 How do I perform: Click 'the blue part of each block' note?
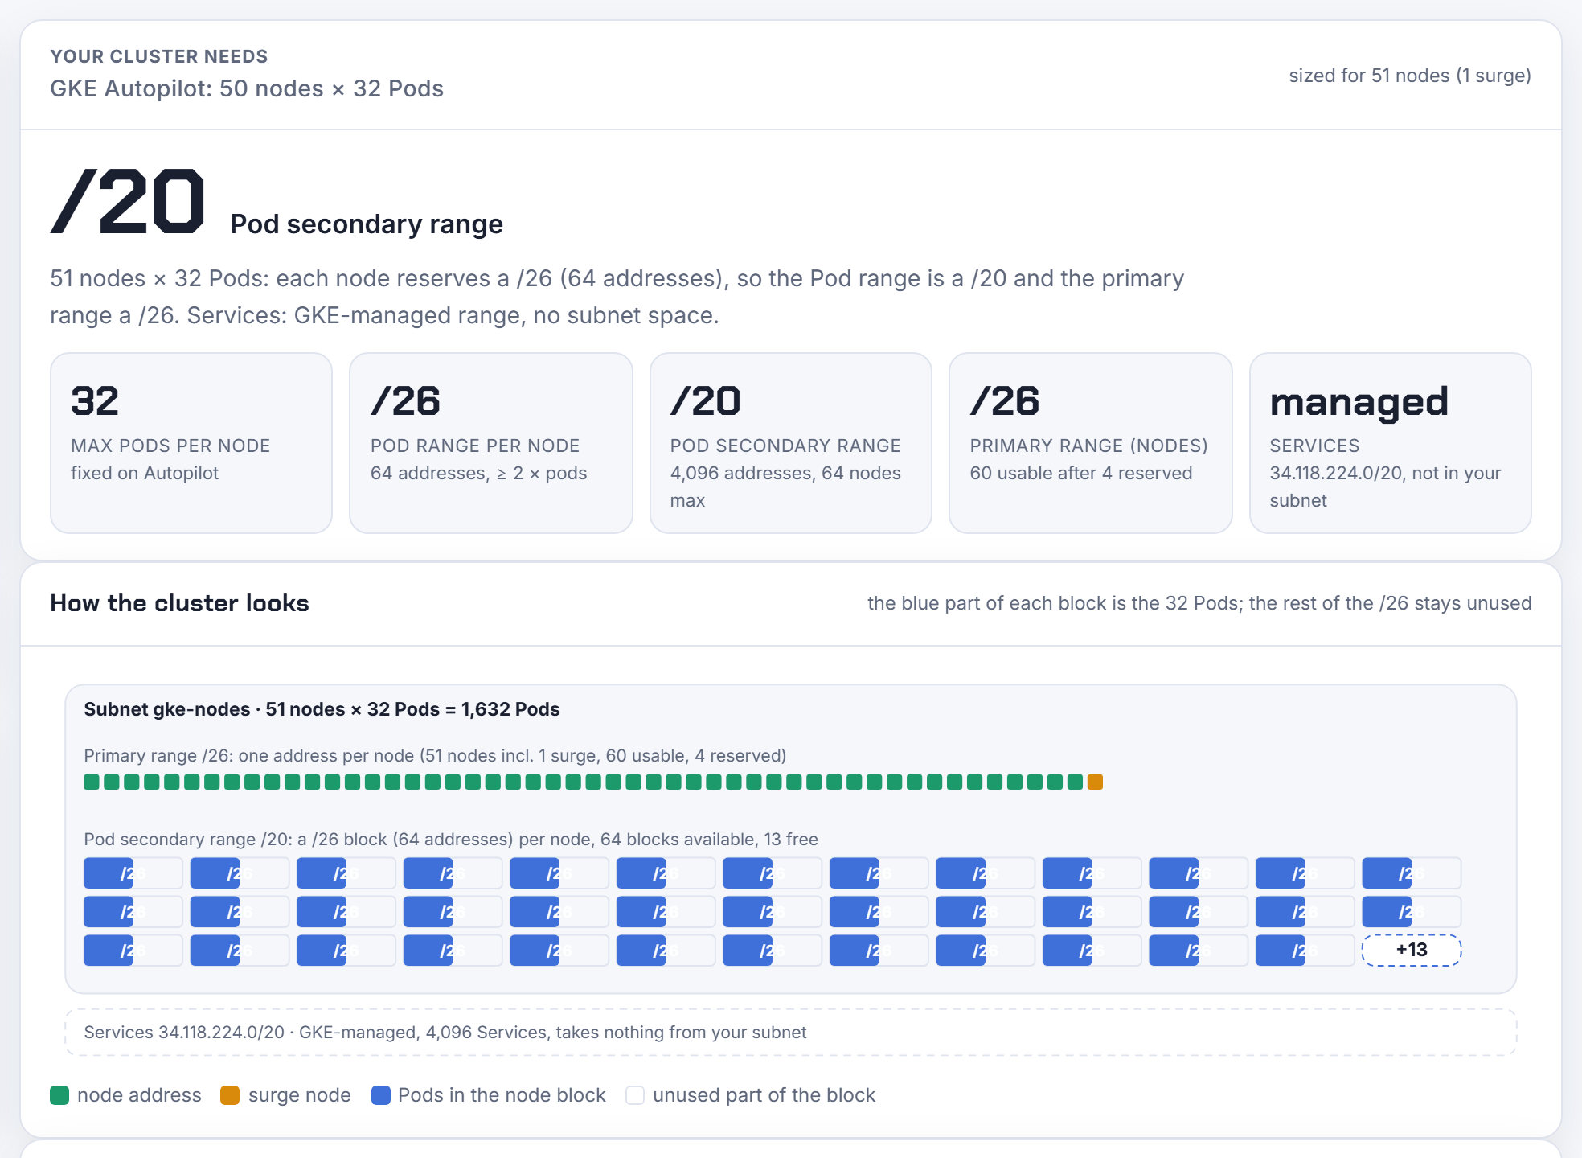point(1199,603)
